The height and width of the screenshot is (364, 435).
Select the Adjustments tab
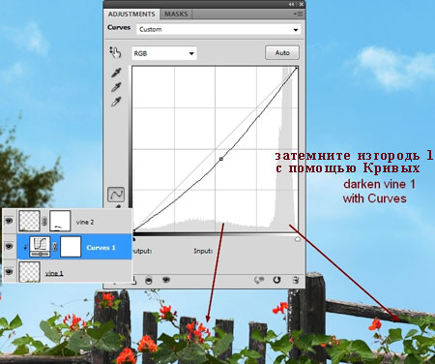click(x=131, y=15)
